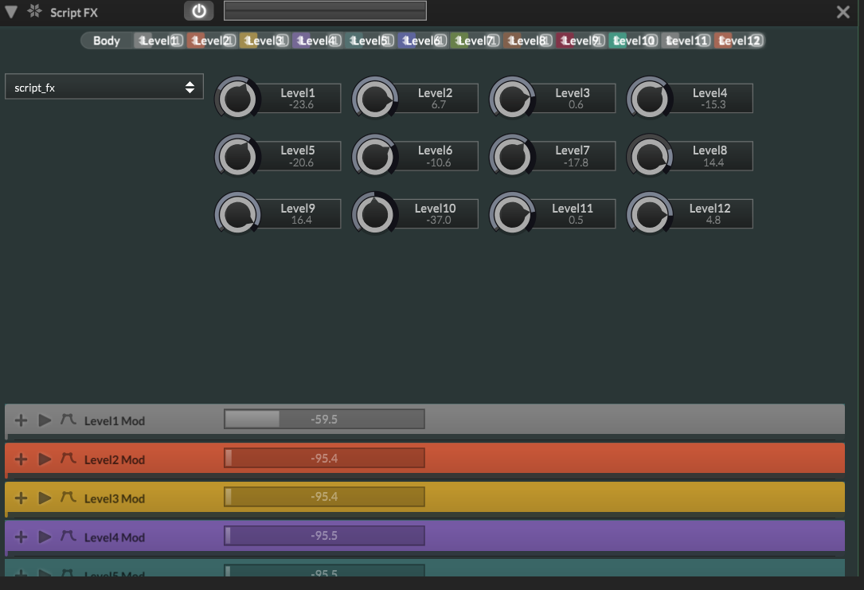Click the Level8 knob dial
864x590 pixels.
(650, 156)
